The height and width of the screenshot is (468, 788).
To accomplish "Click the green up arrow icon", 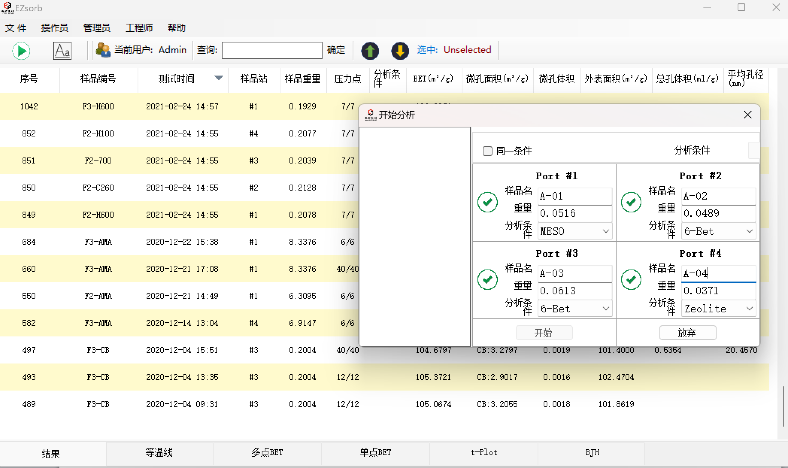I will pyautogui.click(x=370, y=51).
